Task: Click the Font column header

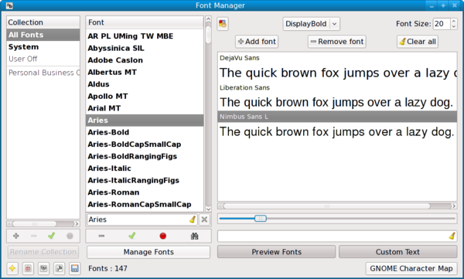Action: [145, 22]
